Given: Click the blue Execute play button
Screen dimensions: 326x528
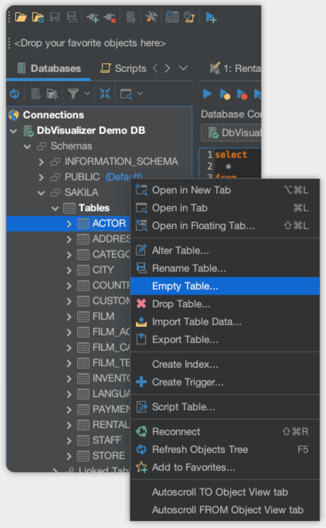Looking at the screenshot, I should (x=207, y=94).
